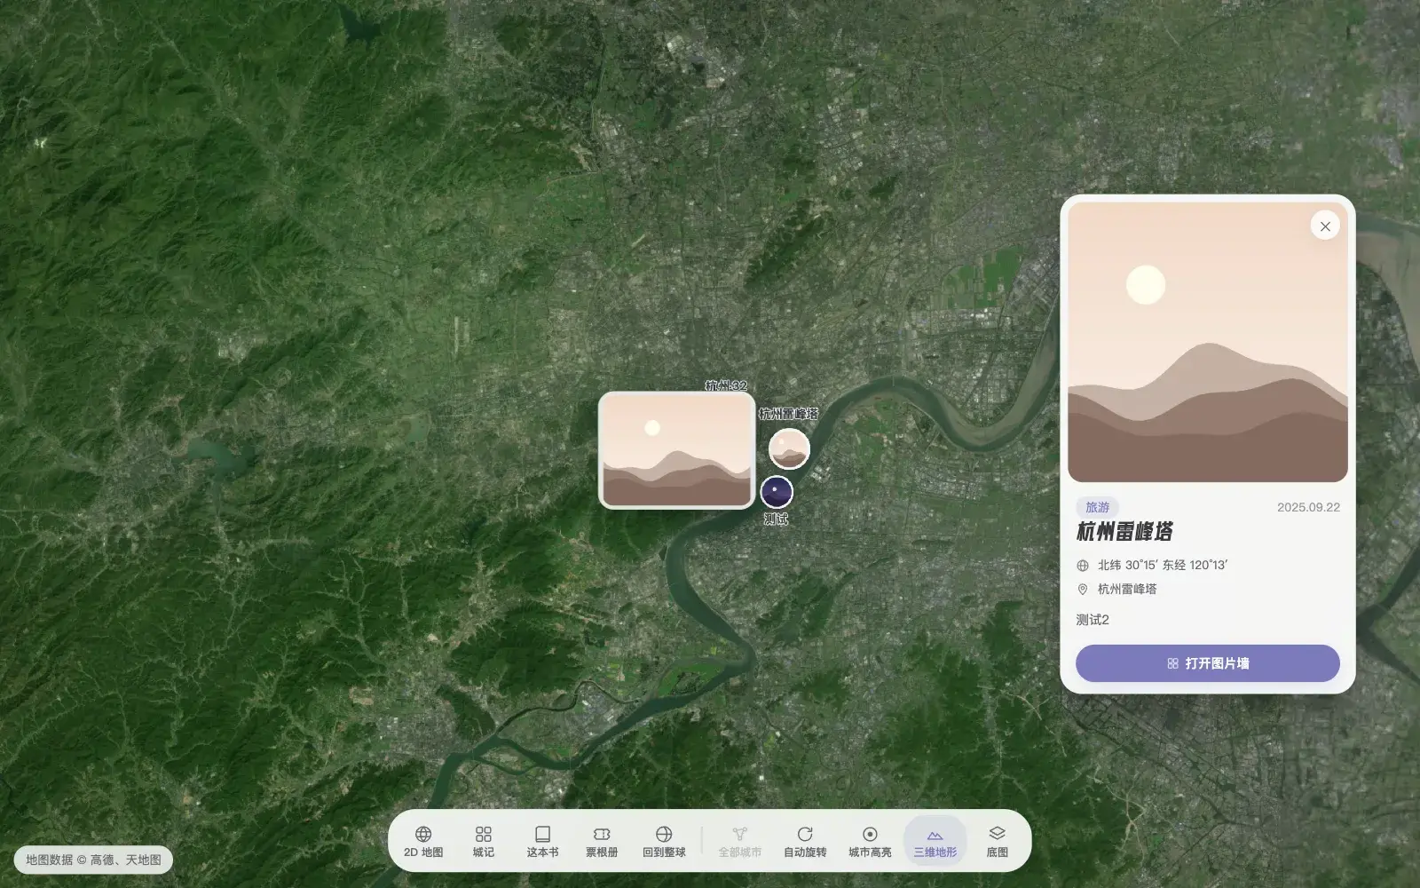Click the globe icon beside coordinates
This screenshot has width=1420, height=888.
tap(1083, 566)
